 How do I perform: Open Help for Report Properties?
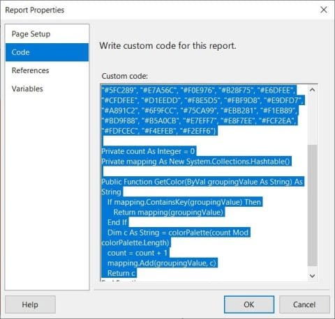(30, 304)
